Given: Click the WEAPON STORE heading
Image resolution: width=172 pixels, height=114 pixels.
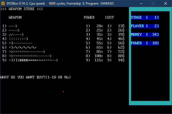Looking at the screenshot, I should point(22,9).
